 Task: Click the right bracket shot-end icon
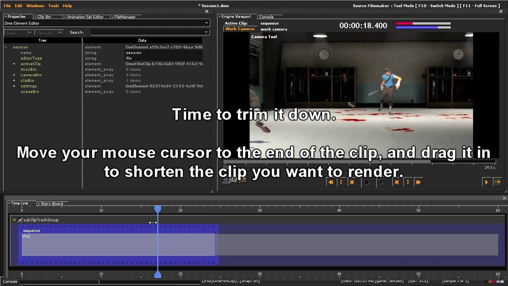pos(407,182)
